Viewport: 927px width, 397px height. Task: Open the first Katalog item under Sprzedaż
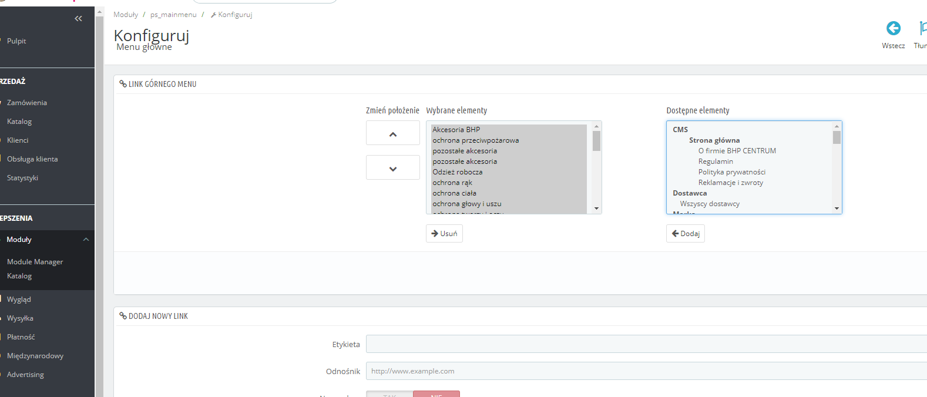(19, 122)
